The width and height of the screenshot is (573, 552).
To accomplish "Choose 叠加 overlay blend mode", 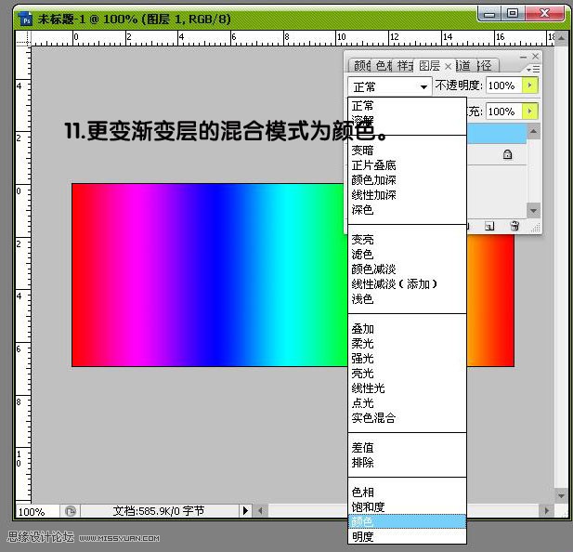I will pos(407,329).
